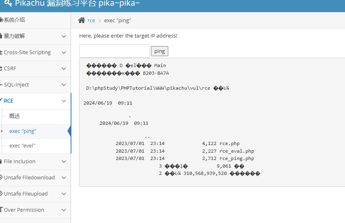Open the 系统介绍 sidebar item
The height and width of the screenshot is (223, 345).
[35, 20]
